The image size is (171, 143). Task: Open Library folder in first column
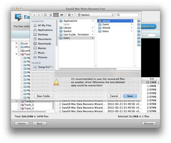tap(76, 28)
